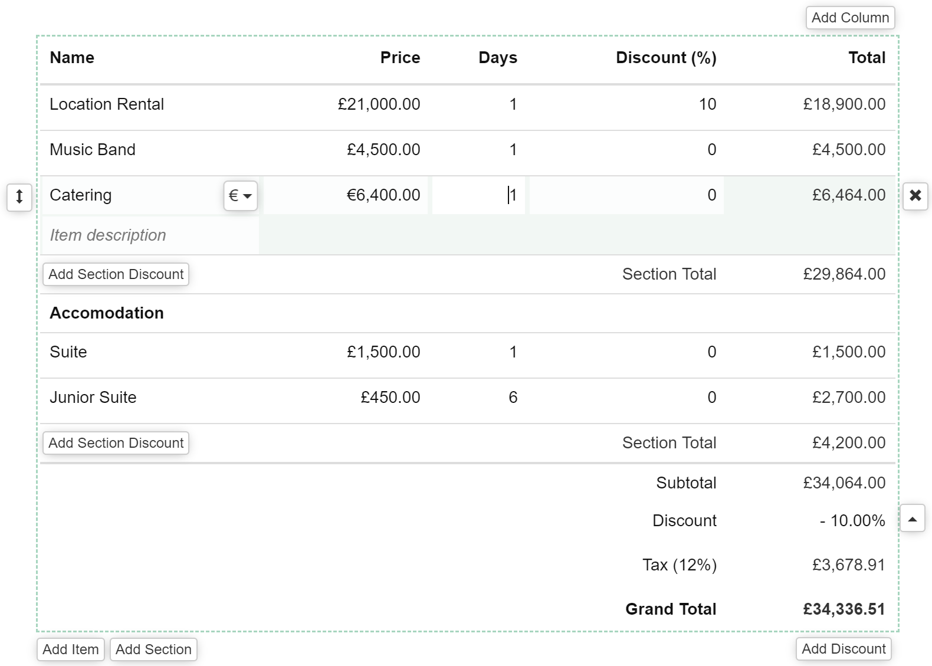Click the Add Column button
Image resolution: width=932 pixels, height=666 pixels.
point(850,18)
